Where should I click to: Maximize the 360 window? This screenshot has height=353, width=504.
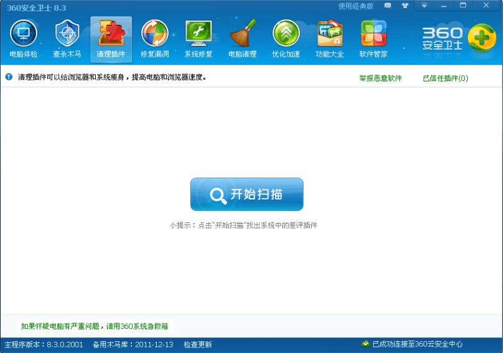pyautogui.click(x=463, y=6)
